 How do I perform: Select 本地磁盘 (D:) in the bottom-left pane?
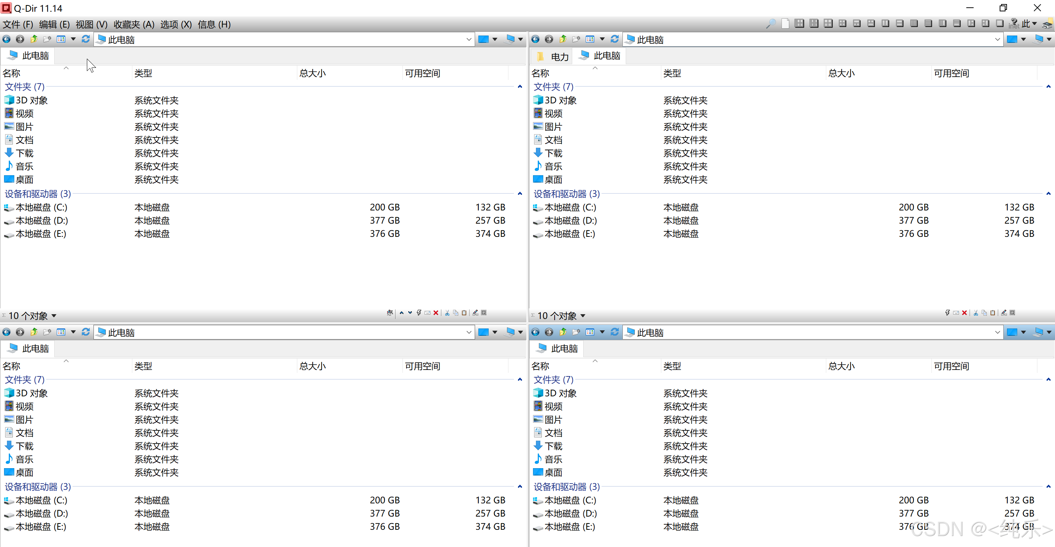(42, 513)
